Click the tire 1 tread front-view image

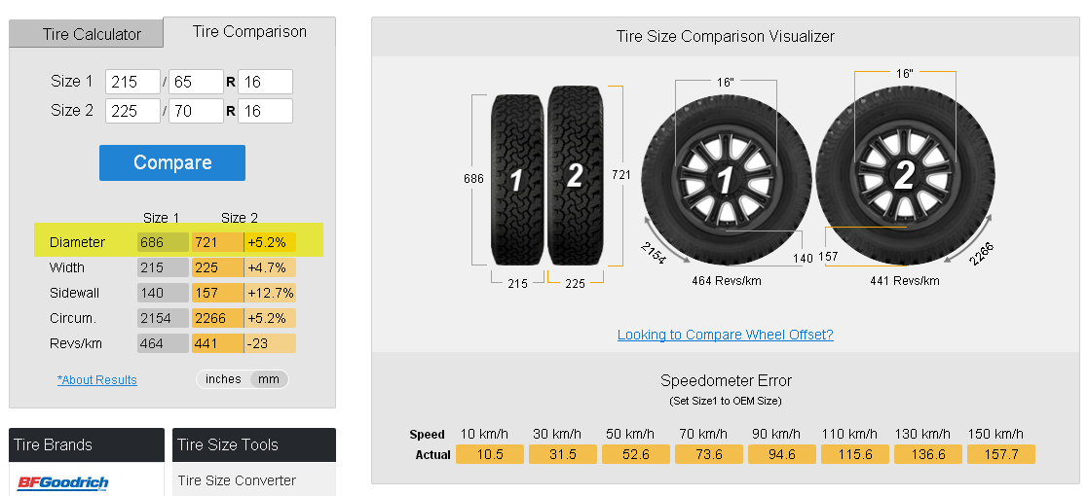coord(517,179)
